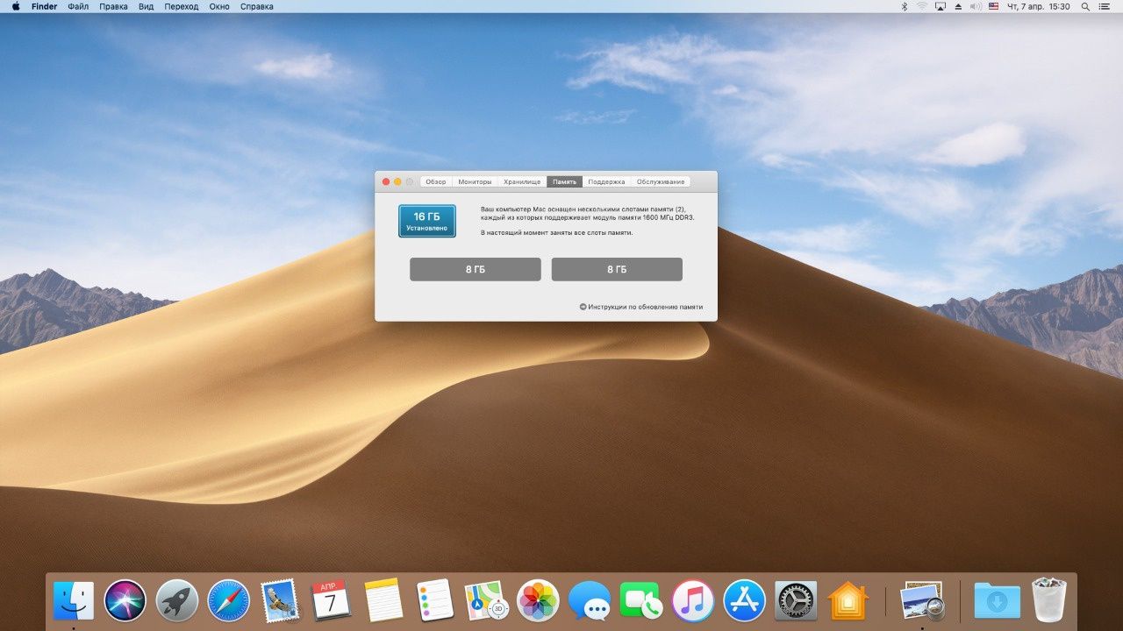Viewport: 1123px width, 631px height.
Task: Open Finder from the dock
Action: point(74,600)
